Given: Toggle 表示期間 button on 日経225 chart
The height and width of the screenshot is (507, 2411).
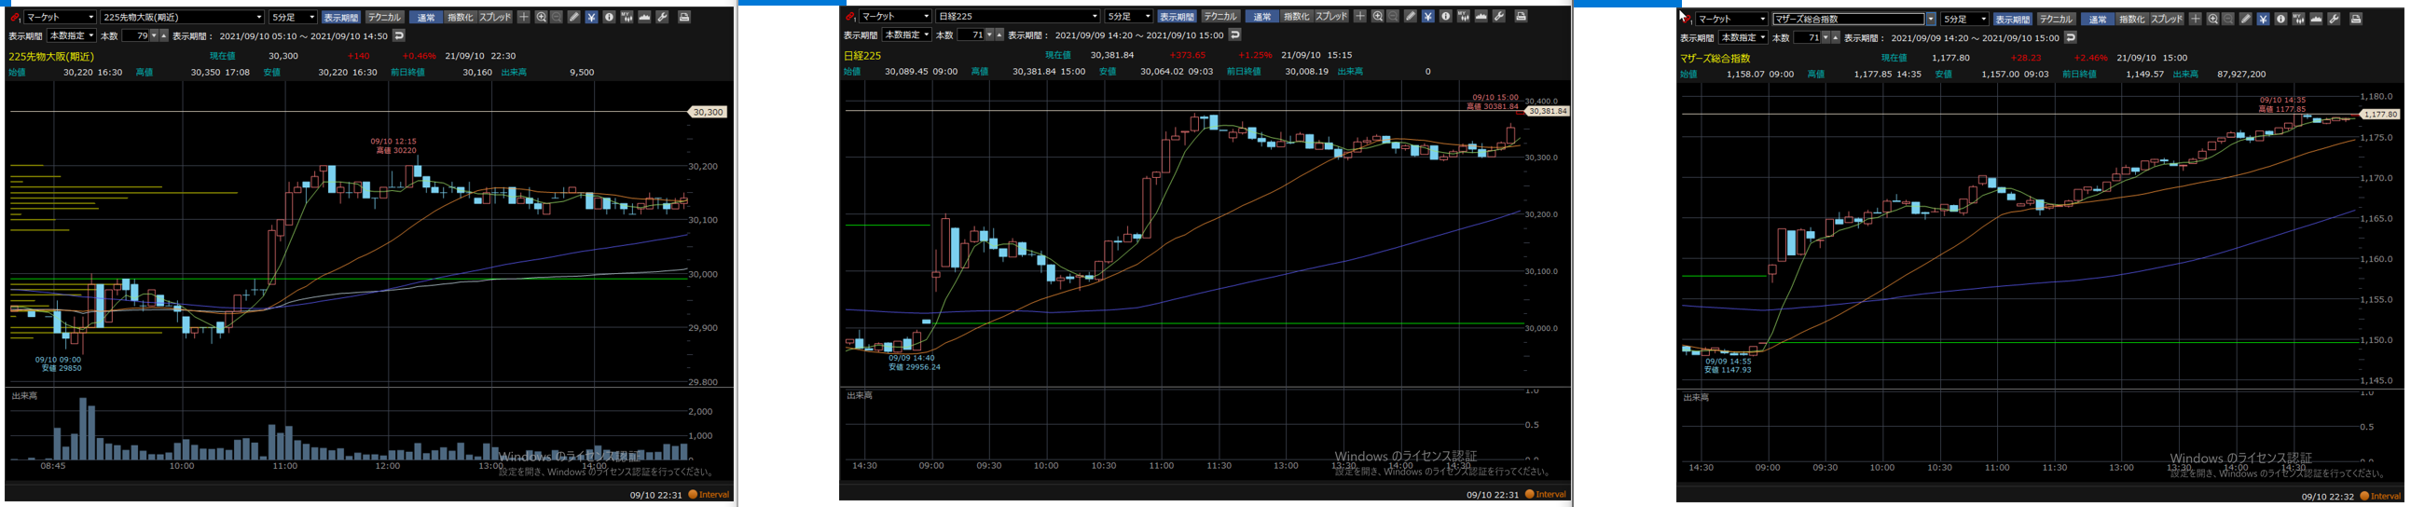Looking at the screenshot, I should coord(1176,16).
